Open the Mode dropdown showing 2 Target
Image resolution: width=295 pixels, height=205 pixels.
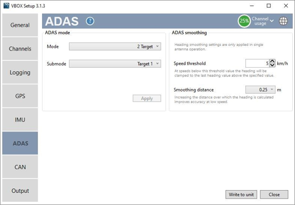tap(115, 46)
